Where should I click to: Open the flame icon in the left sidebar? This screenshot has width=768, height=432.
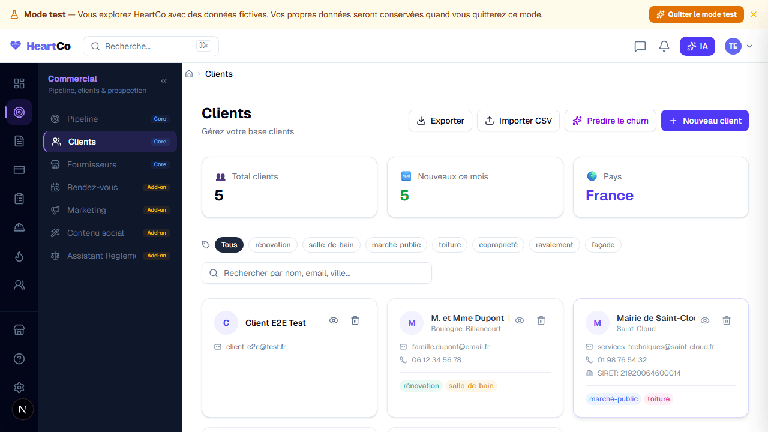coord(19,256)
